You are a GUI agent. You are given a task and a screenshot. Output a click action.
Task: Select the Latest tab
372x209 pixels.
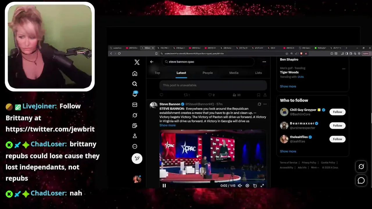(181, 73)
